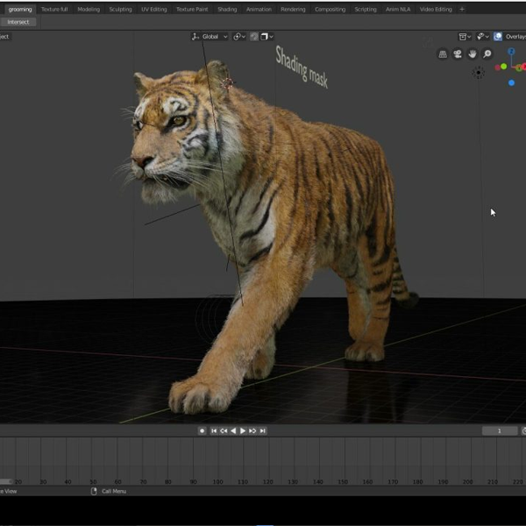Jump to the timeline end frame
The height and width of the screenshot is (526, 526).
262,430
